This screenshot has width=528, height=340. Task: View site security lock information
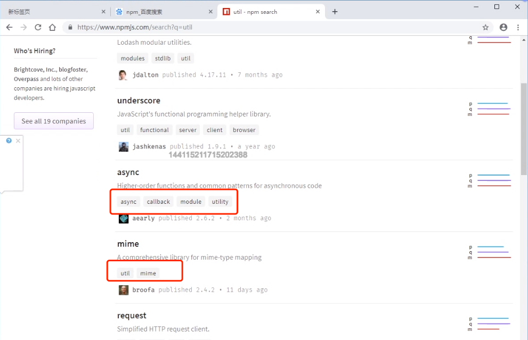point(70,27)
